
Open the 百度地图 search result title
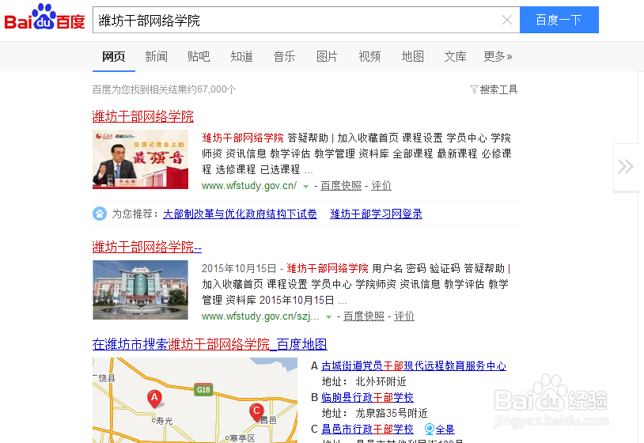click(210, 344)
